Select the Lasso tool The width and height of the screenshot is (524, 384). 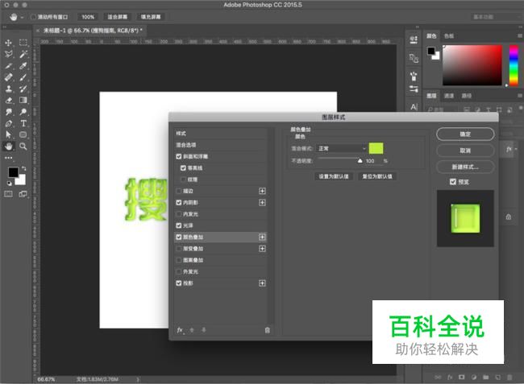click(x=8, y=54)
